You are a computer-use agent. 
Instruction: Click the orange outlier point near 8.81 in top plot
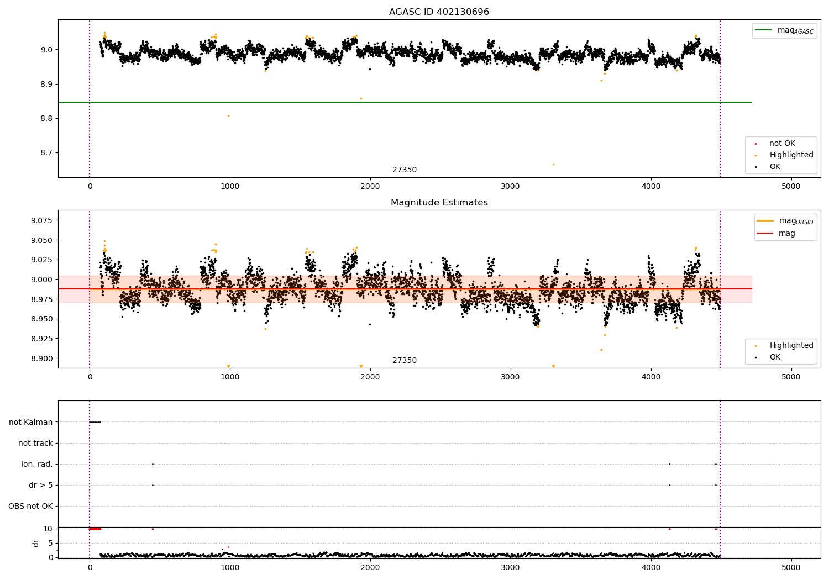(228, 115)
